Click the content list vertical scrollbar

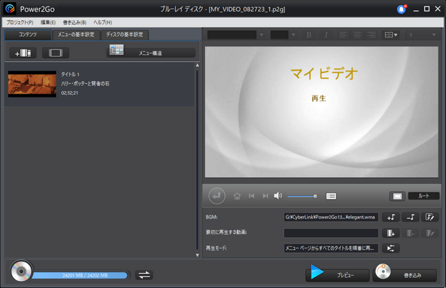pos(198,160)
